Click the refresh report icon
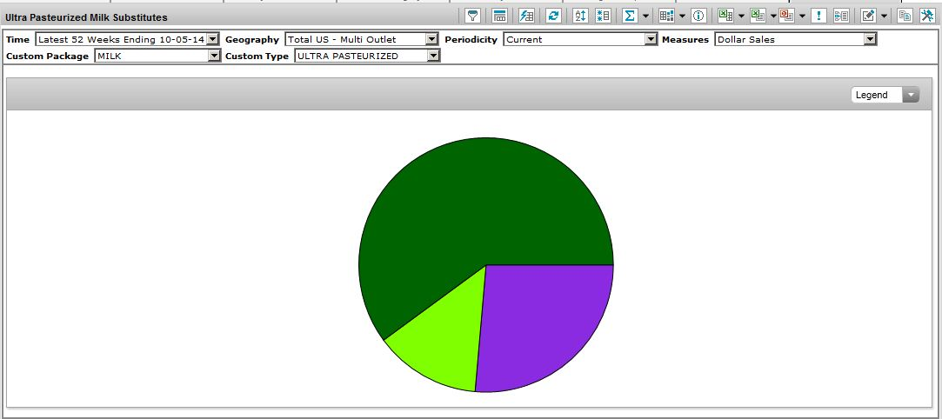Viewport: 942px width, 419px height. pyautogui.click(x=552, y=16)
